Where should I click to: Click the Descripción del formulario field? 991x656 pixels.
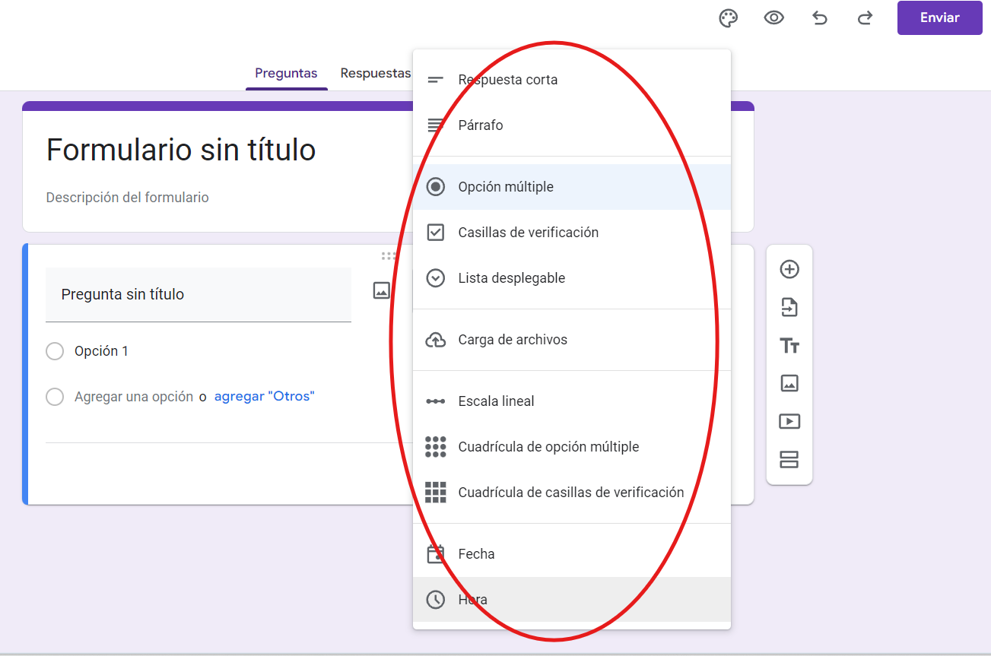(128, 198)
